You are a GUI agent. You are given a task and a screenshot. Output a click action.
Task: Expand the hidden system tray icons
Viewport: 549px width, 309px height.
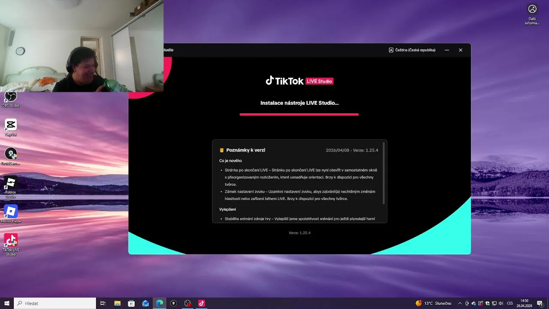pos(460,303)
